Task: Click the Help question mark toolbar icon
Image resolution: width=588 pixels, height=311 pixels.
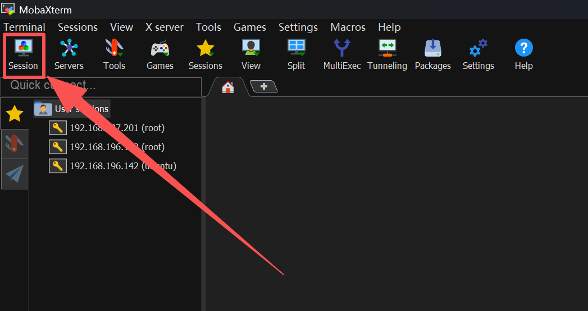Action: point(524,55)
